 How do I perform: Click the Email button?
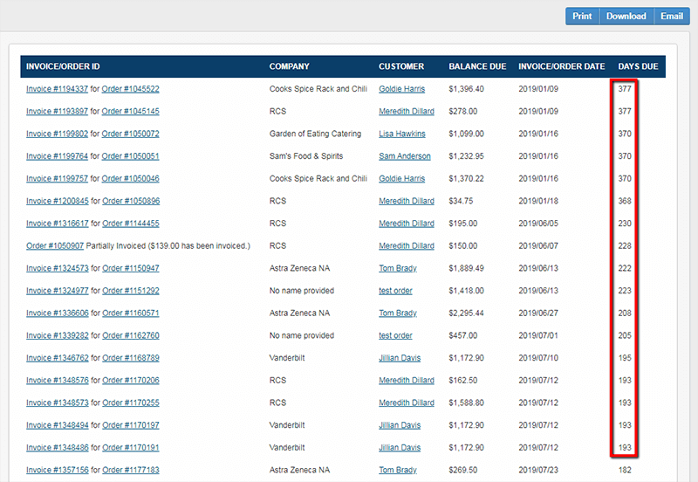click(671, 17)
